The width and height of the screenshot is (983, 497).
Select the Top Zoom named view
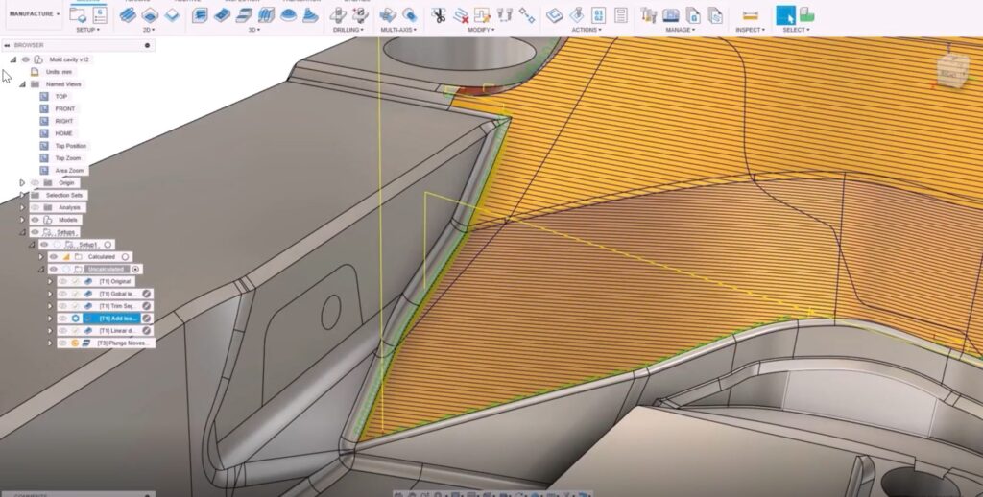coord(67,158)
